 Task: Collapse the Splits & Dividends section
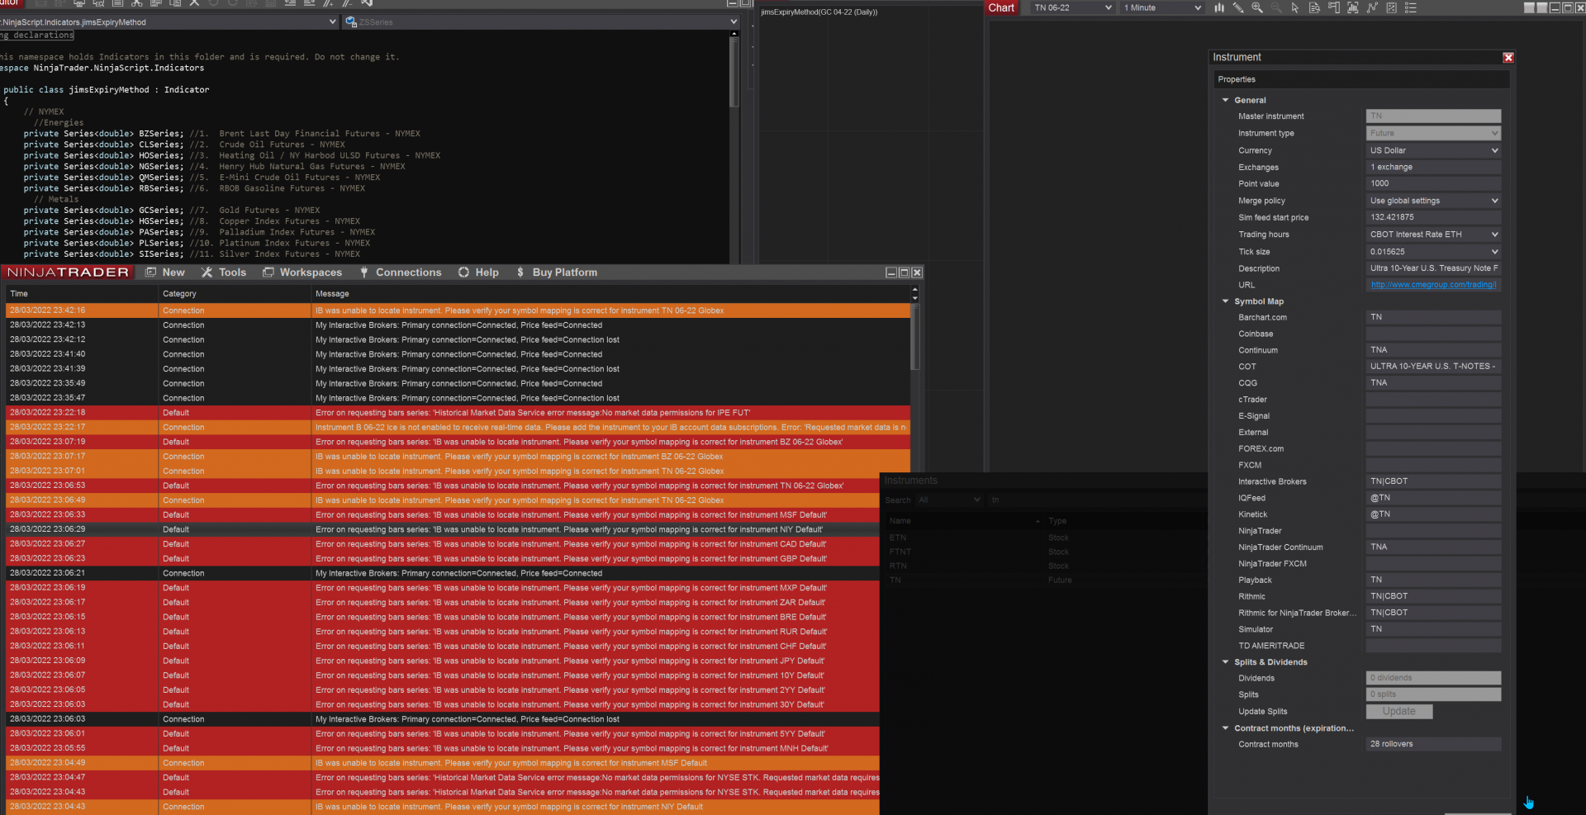1226,662
